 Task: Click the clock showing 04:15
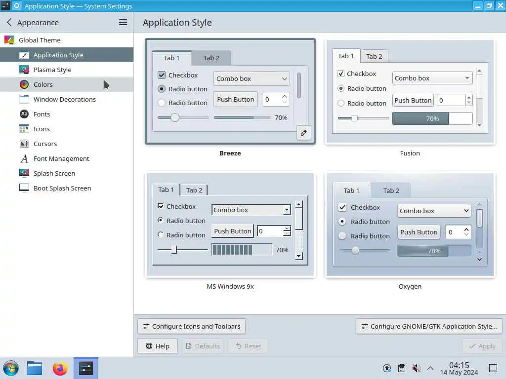point(459,365)
